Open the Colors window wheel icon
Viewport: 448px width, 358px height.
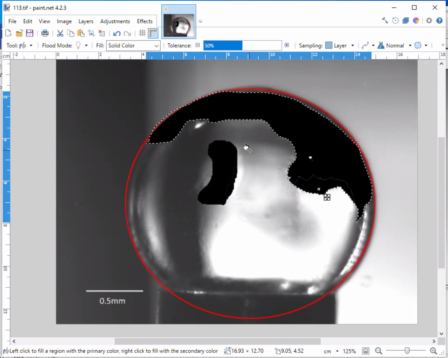coord(416,21)
